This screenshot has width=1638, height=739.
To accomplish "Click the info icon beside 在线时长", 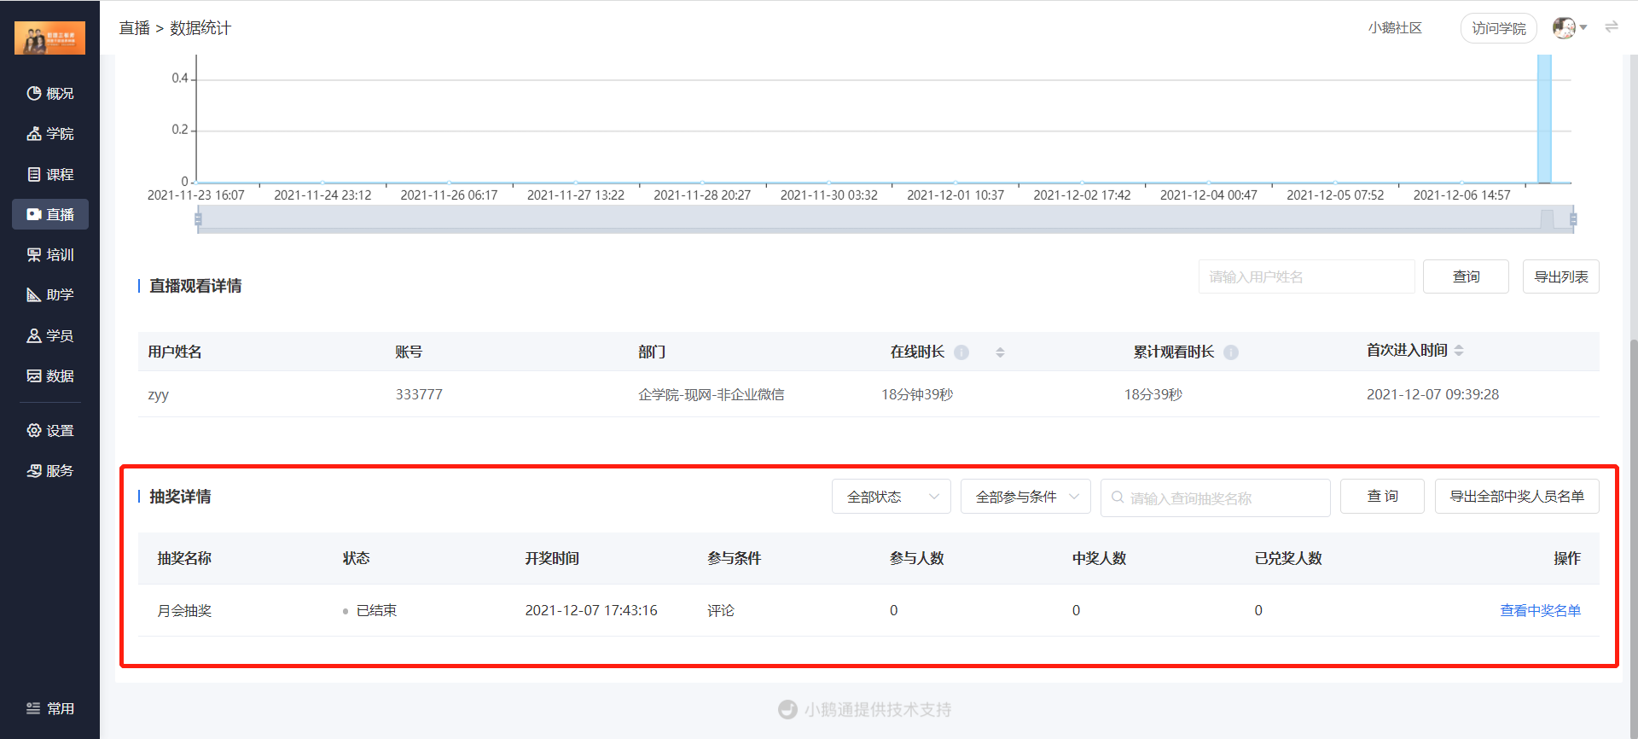I will coord(961,352).
